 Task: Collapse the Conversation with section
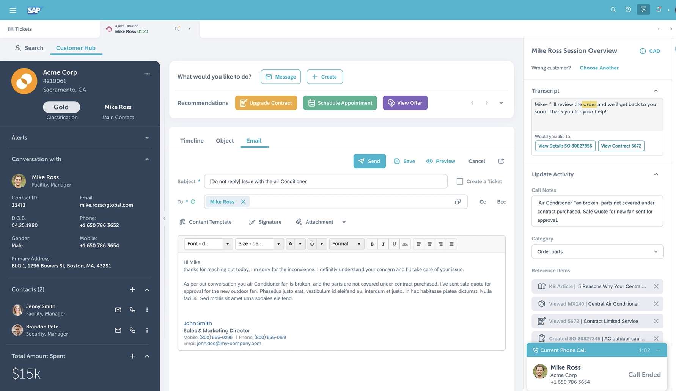coord(147,159)
